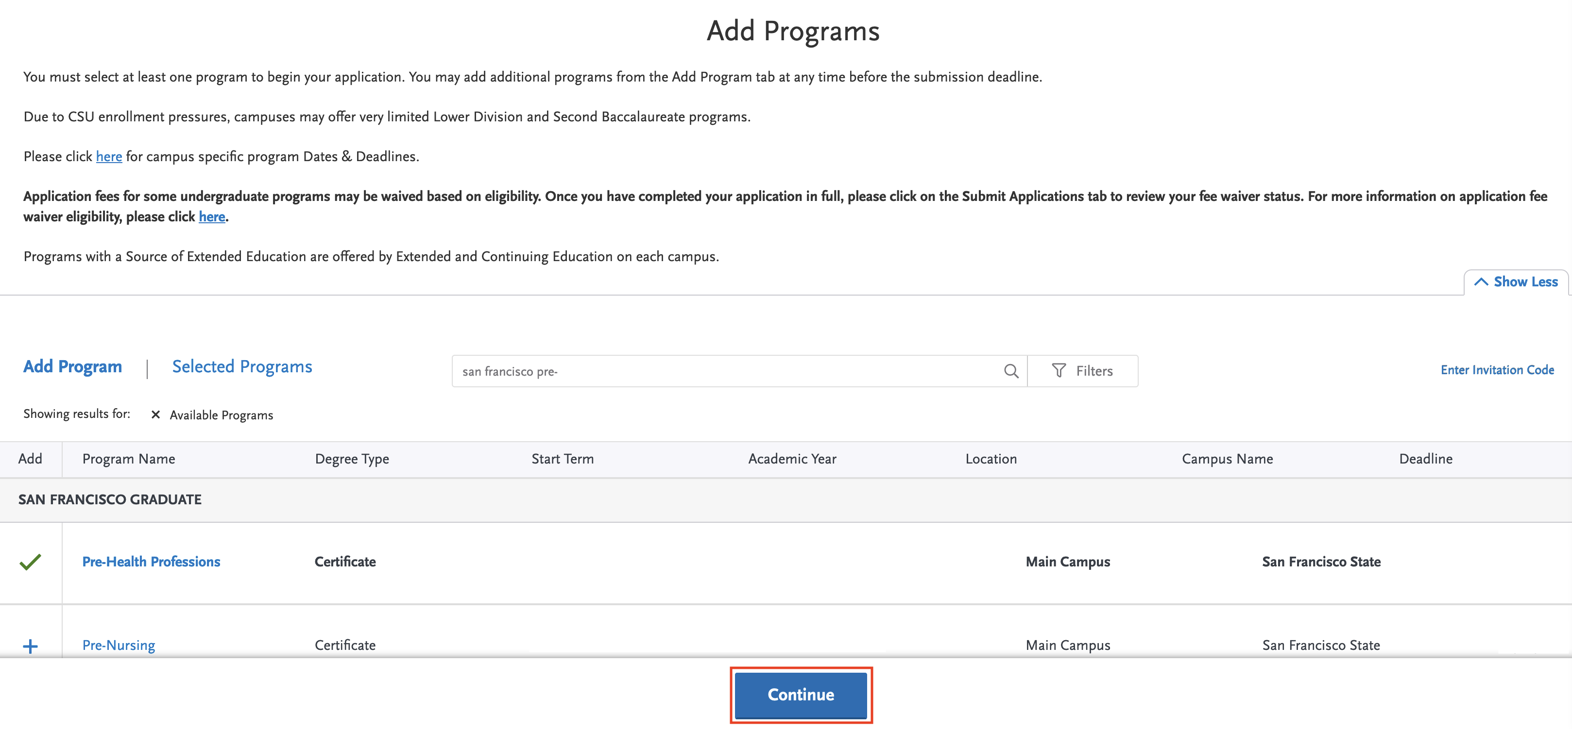Open the Add Program tab
Image resolution: width=1572 pixels, height=729 pixels.
coord(72,366)
